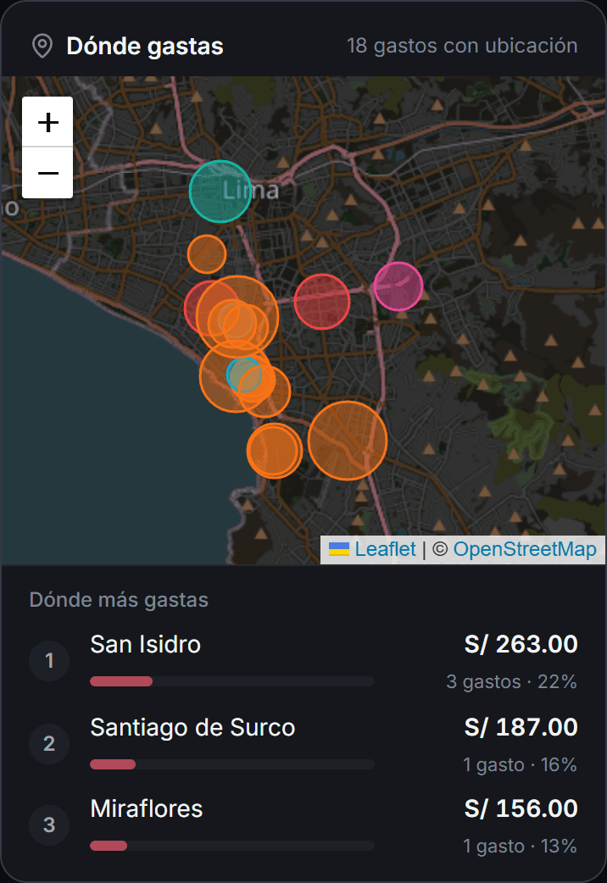
Task: Click the '18 gastos con ubicación' text
Action: click(462, 46)
